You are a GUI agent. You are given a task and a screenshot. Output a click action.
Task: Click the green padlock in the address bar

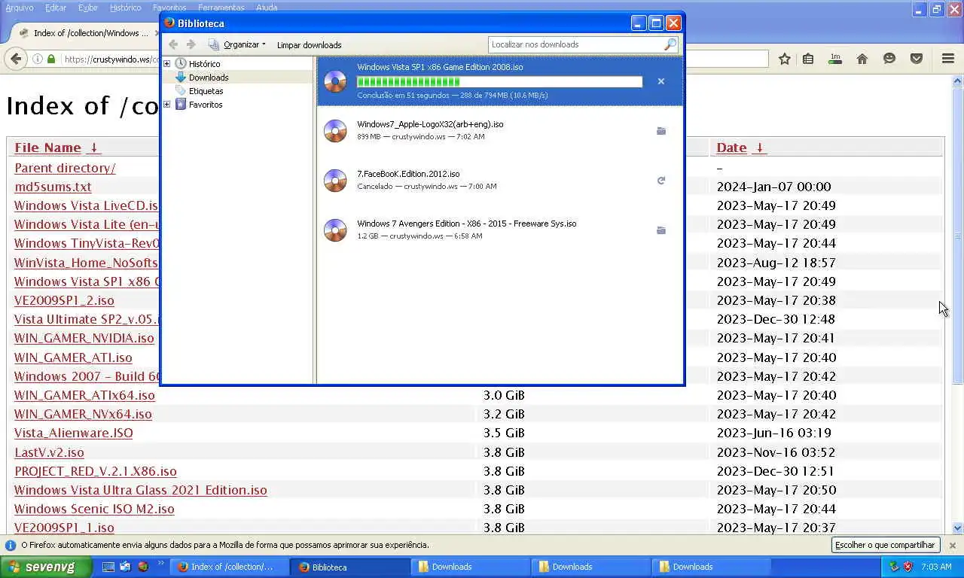pos(51,59)
